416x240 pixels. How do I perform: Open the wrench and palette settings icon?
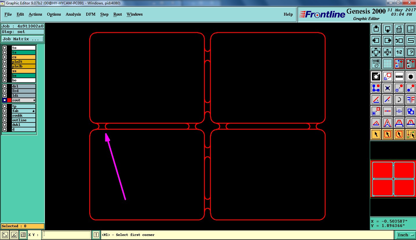pyautogui.click(x=376, y=64)
